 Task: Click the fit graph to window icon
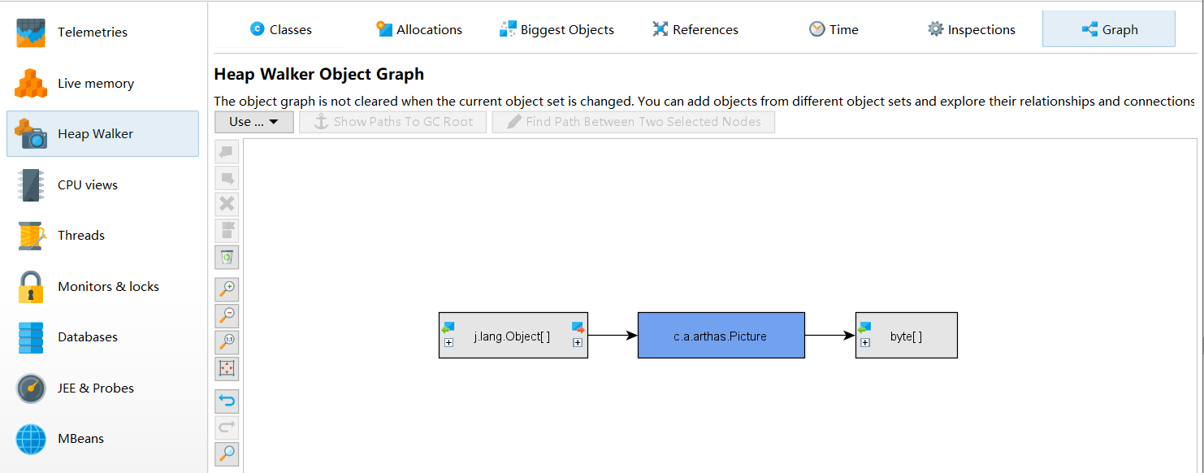[227, 369]
